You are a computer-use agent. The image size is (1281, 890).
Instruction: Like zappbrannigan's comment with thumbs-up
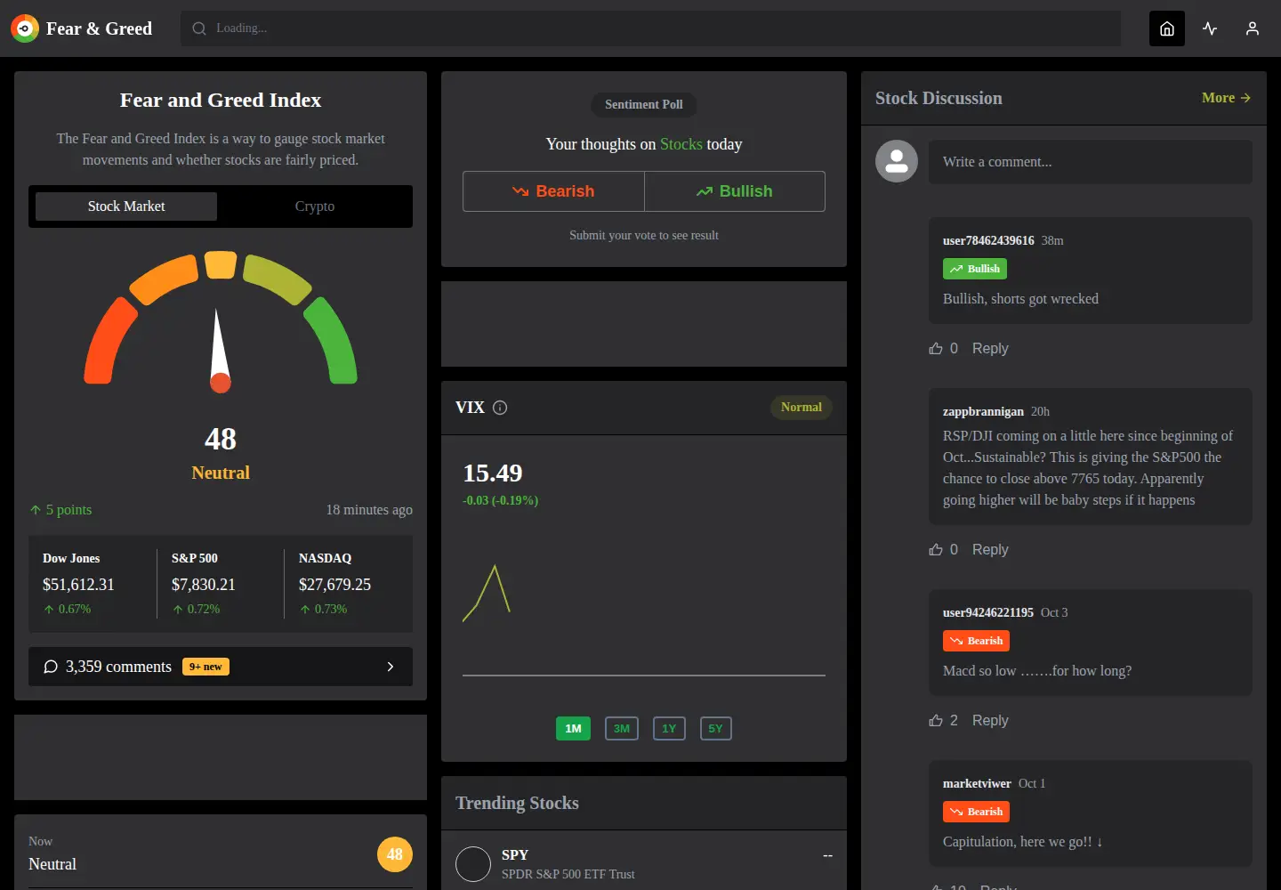936,550
